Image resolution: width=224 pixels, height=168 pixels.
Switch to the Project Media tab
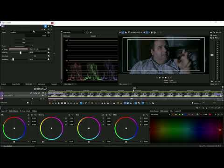pos(16,84)
